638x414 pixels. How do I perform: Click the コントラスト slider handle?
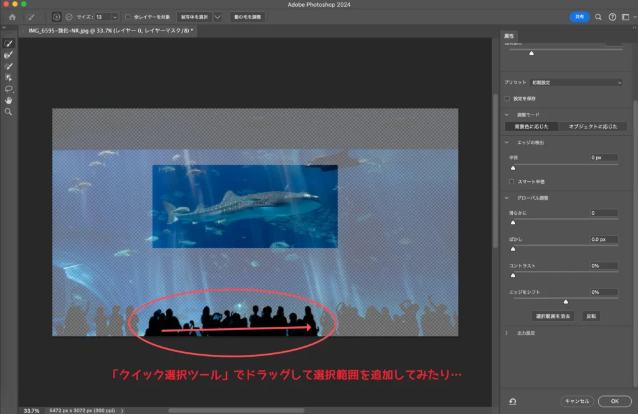pos(513,275)
